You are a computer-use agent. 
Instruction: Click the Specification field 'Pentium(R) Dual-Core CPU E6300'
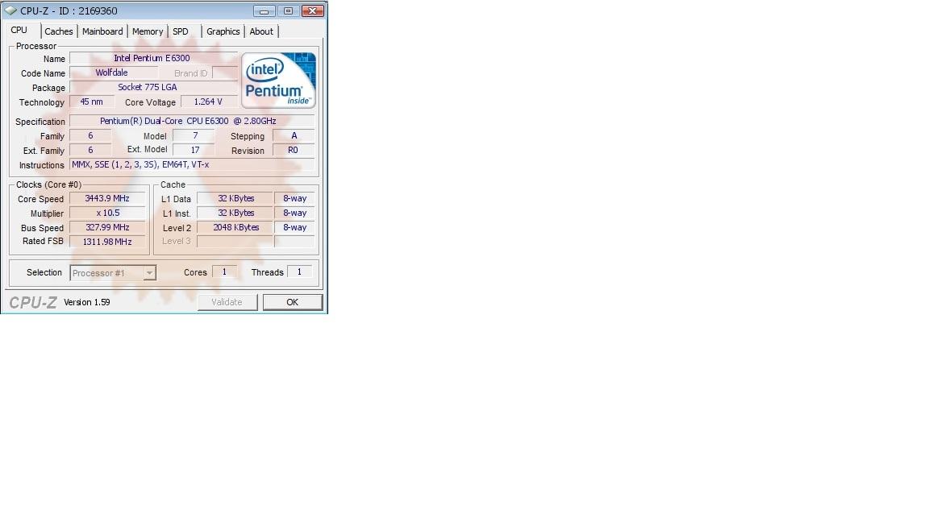point(192,121)
